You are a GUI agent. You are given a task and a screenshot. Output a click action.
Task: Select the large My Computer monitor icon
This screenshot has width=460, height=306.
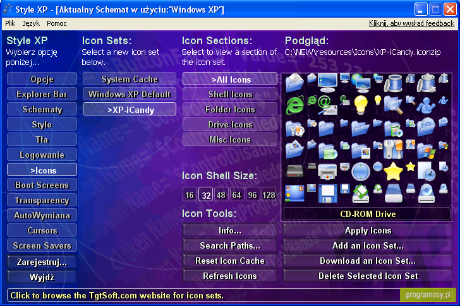pyautogui.click(x=328, y=83)
